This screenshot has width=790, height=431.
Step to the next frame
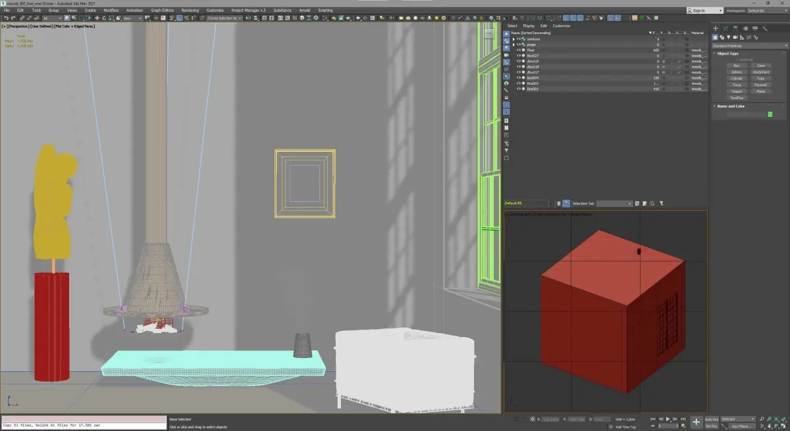tap(675, 419)
